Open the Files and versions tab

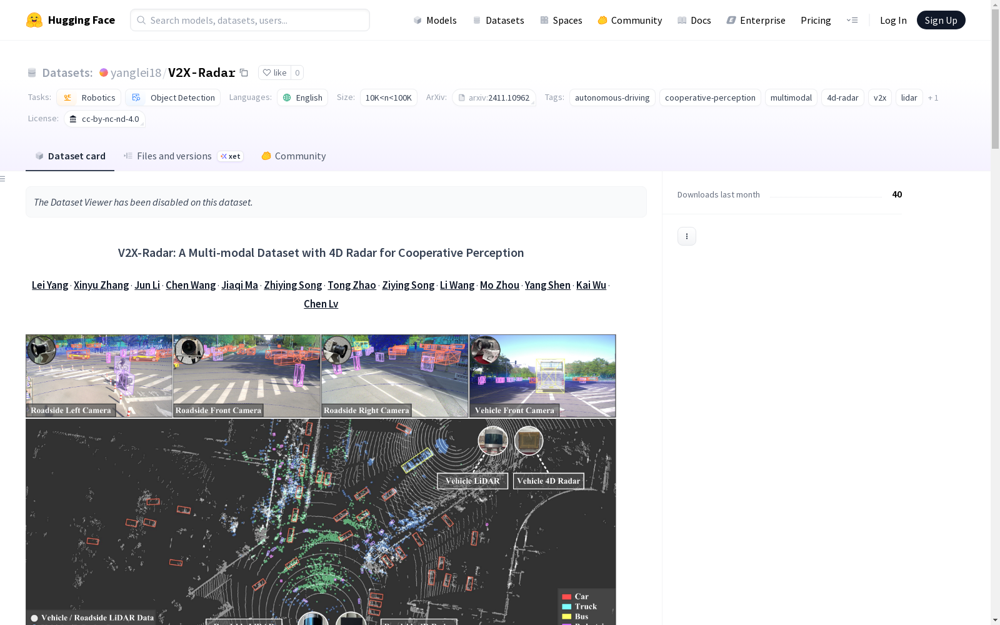pyautogui.click(x=183, y=156)
